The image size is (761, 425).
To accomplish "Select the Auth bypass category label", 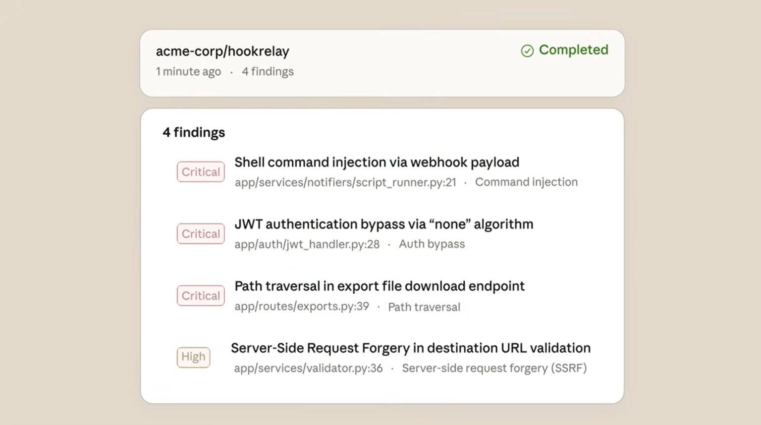I will tap(432, 244).
